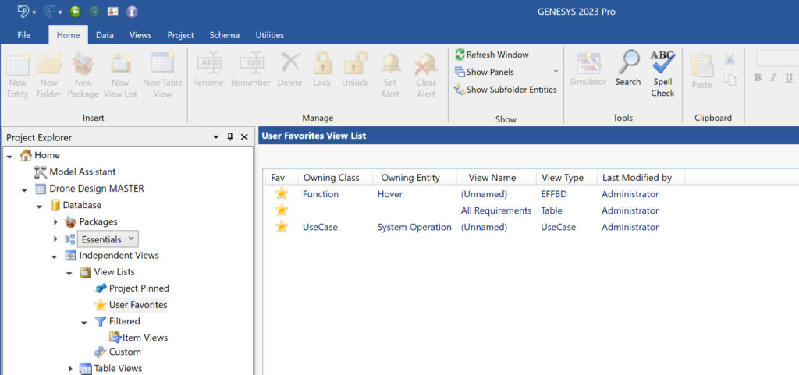Open the Show Panels dropdown

pos(556,72)
